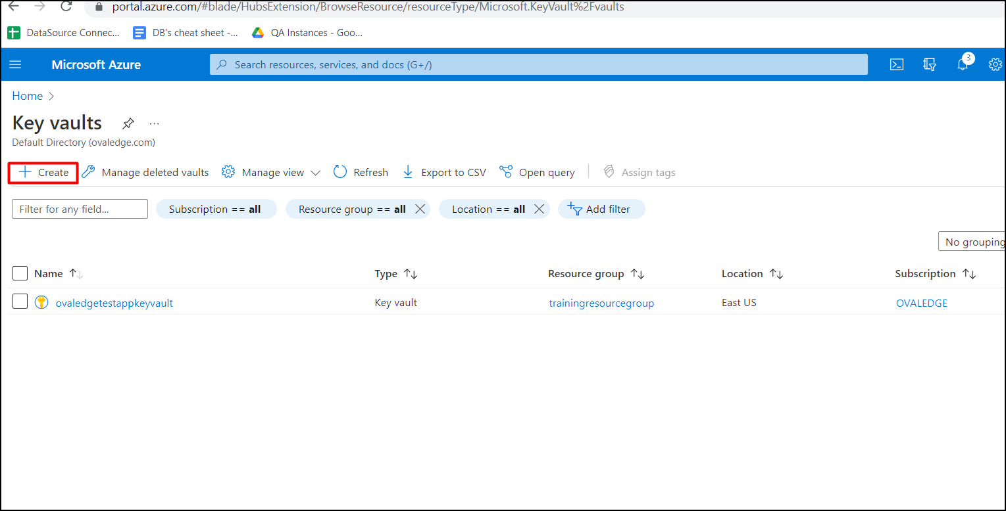Click the Azure search resources bar
Image resolution: width=1006 pixels, height=511 pixels.
(x=538, y=64)
